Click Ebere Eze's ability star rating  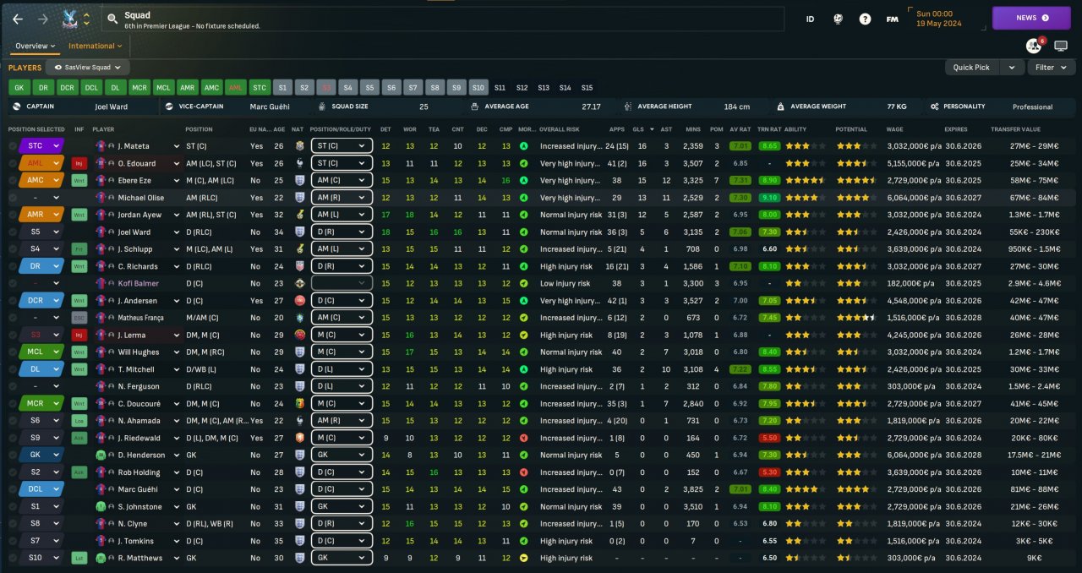806,180
